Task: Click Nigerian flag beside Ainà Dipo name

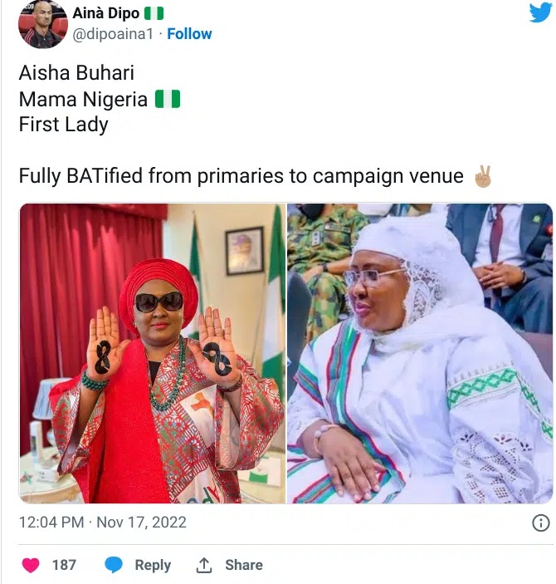Action: (x=154, y=13)
